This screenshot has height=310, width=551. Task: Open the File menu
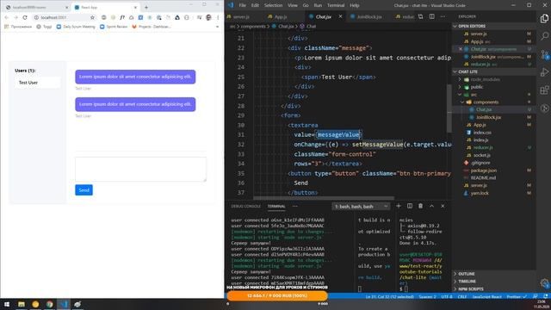(242, 5)
